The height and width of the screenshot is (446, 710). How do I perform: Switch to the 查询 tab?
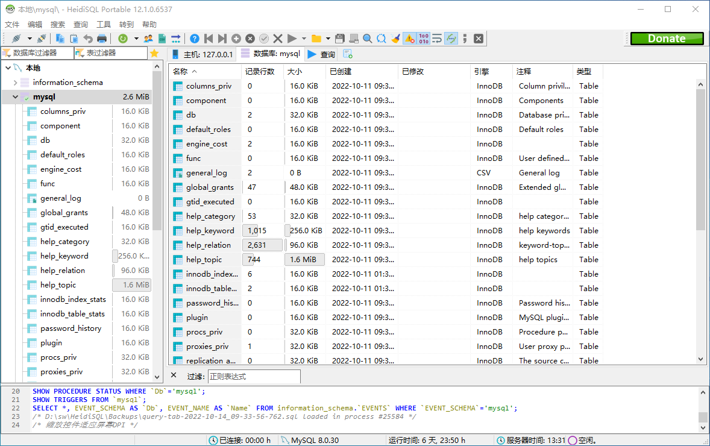tap(321, 54)
